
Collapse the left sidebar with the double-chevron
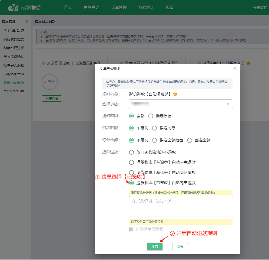pyautogui.click(x=27, y=21)
